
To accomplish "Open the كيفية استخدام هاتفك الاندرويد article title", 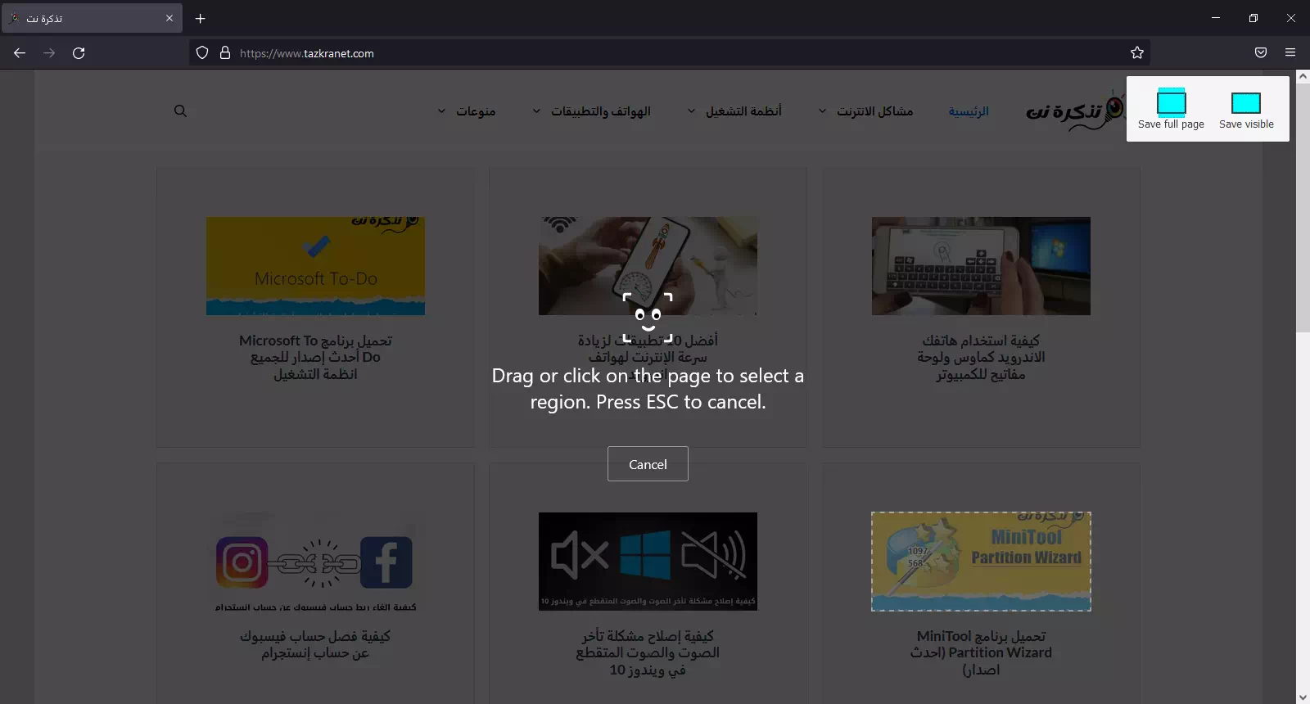I will tap(981, 357).
